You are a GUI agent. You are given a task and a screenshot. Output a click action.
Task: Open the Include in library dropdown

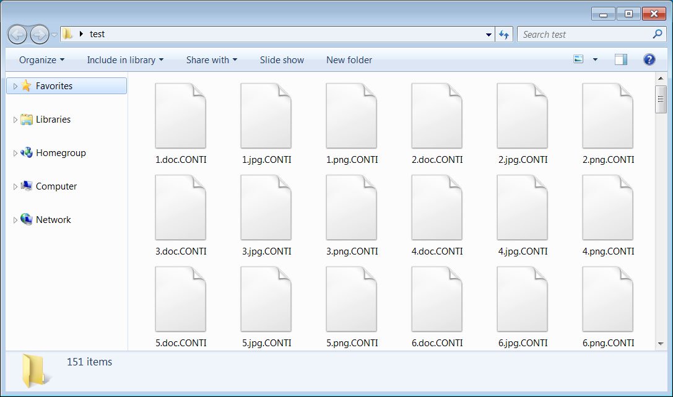pos(125,60)
